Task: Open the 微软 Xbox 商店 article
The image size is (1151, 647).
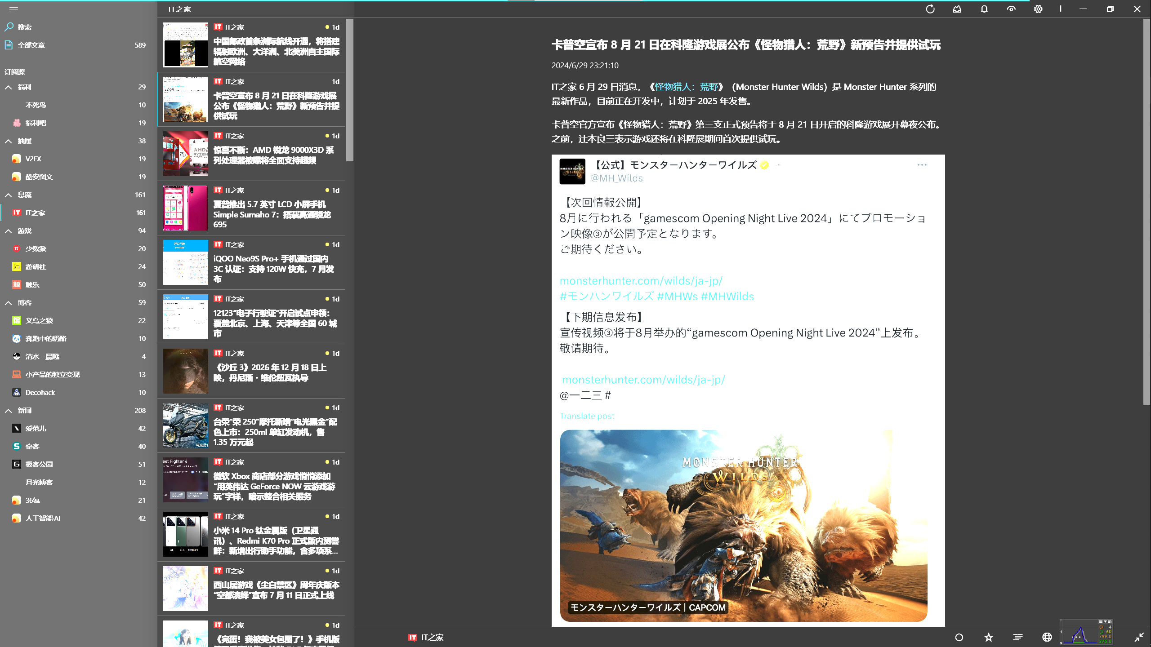Action: (x=252, y=480)
